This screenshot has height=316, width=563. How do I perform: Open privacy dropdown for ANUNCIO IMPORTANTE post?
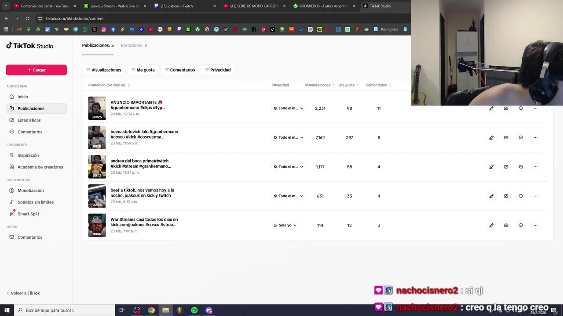point(289,108)
